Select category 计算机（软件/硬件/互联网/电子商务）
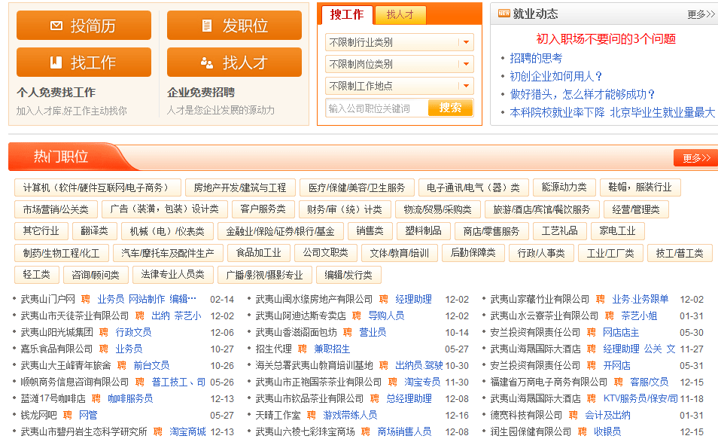 tap(98, 187)
